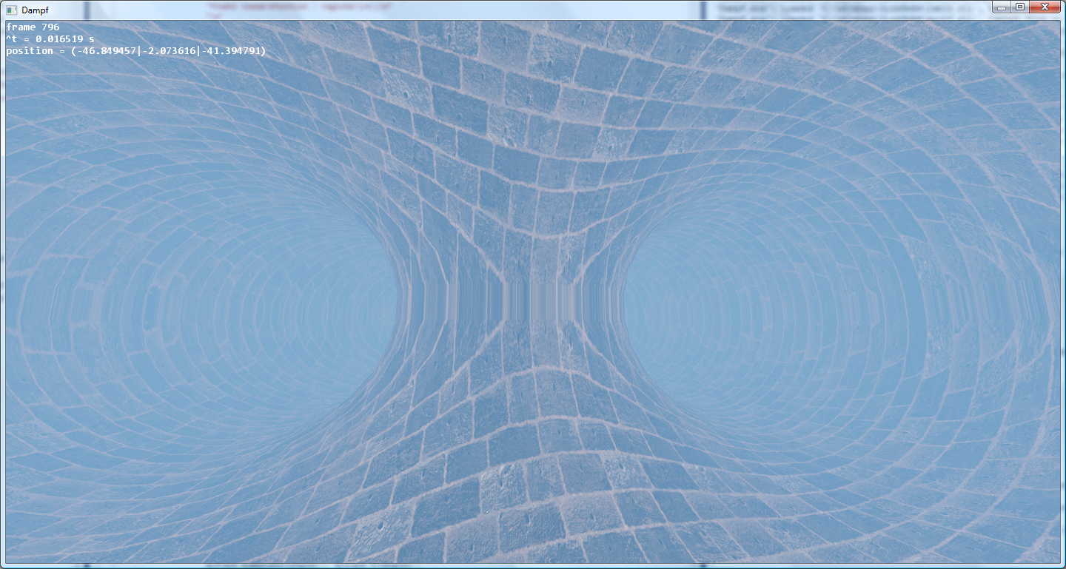Click the "Dampf" title text
This screenshot has width=1066, height=569.
tap(35, 10)
